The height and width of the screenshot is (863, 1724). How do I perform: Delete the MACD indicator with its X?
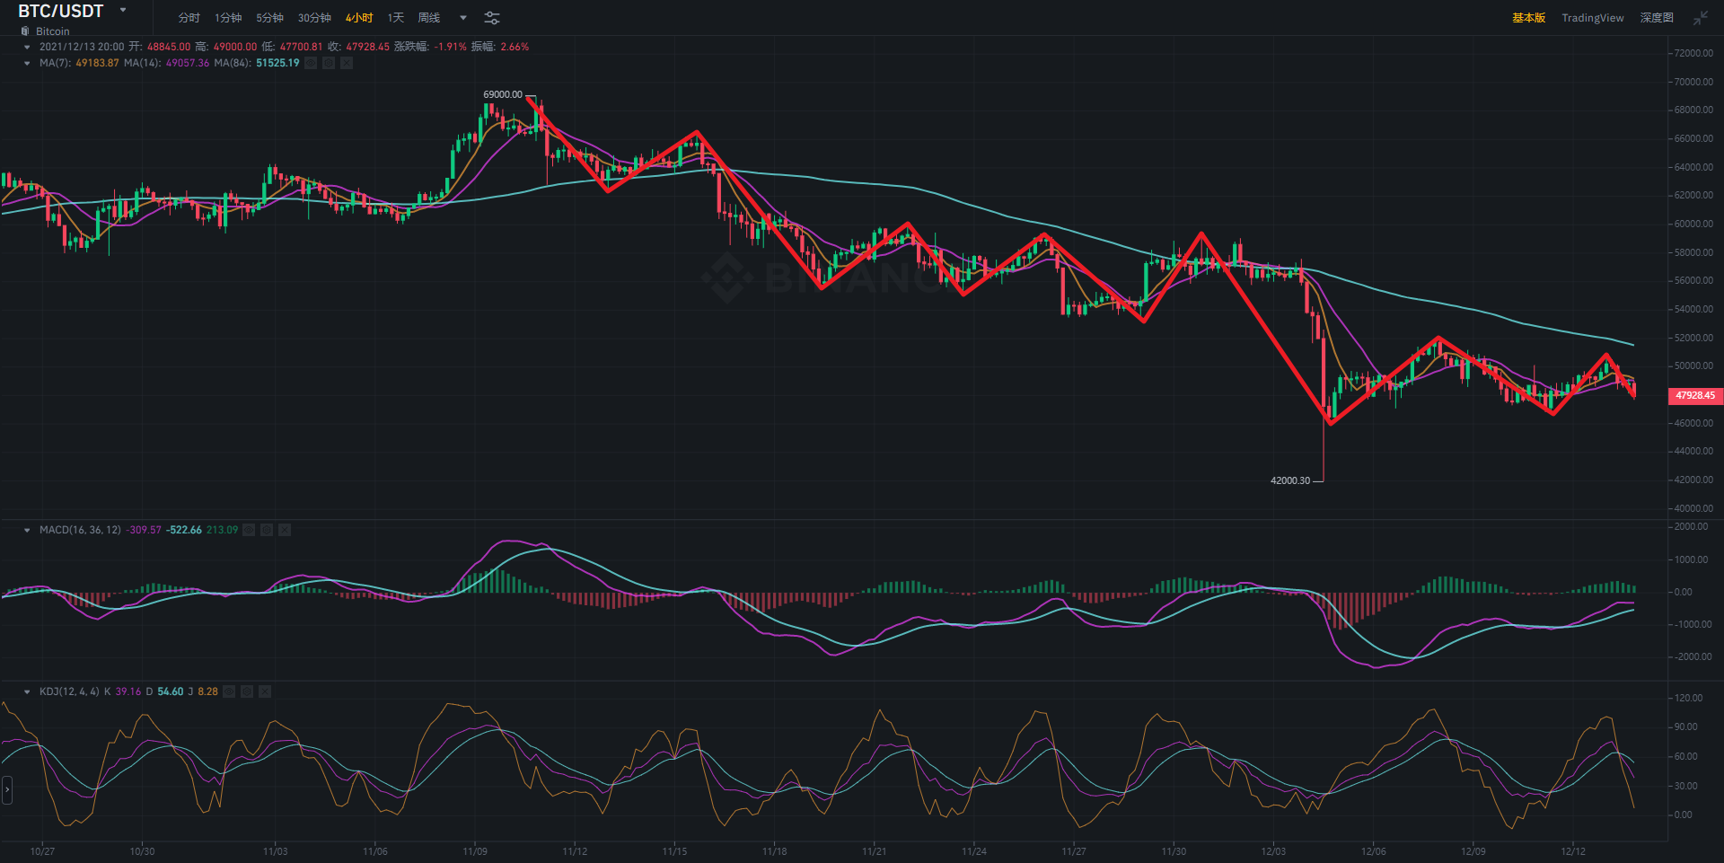click(285, 530)
